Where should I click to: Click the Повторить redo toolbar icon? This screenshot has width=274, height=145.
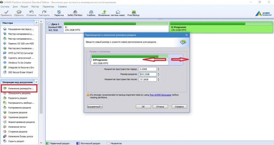pos(44,13)
